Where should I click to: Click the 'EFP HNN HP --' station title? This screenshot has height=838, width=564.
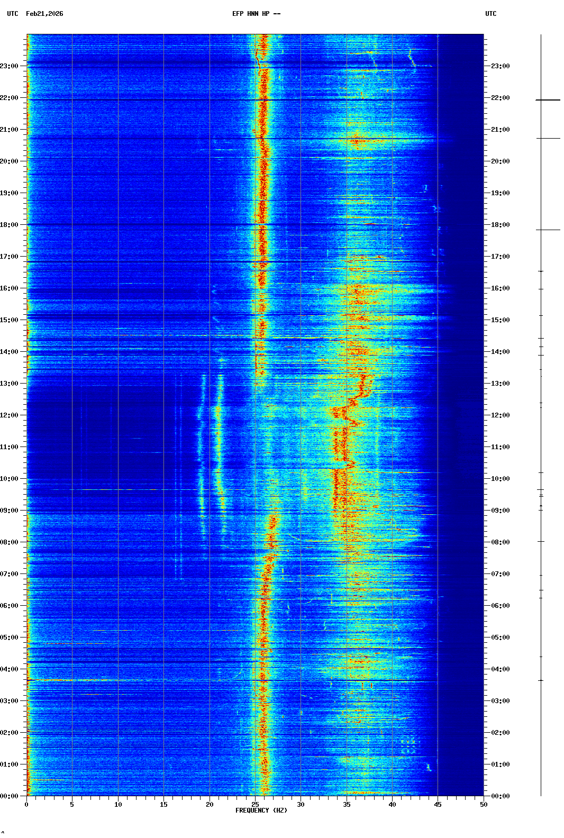pos(256,14)
